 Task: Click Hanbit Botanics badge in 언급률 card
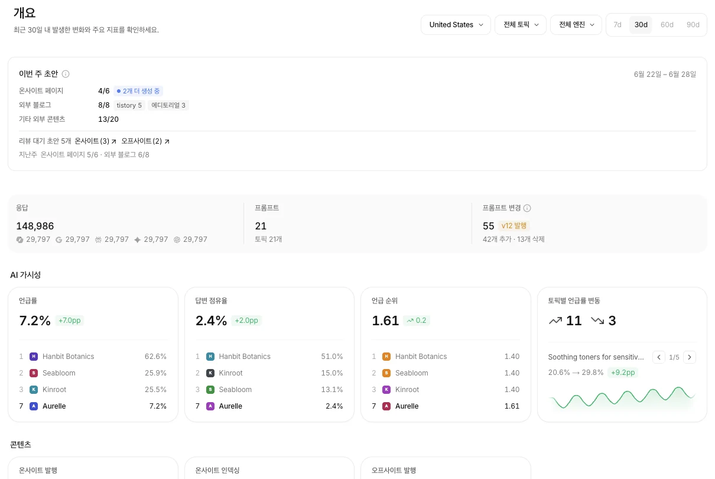(x=34, y=357)
